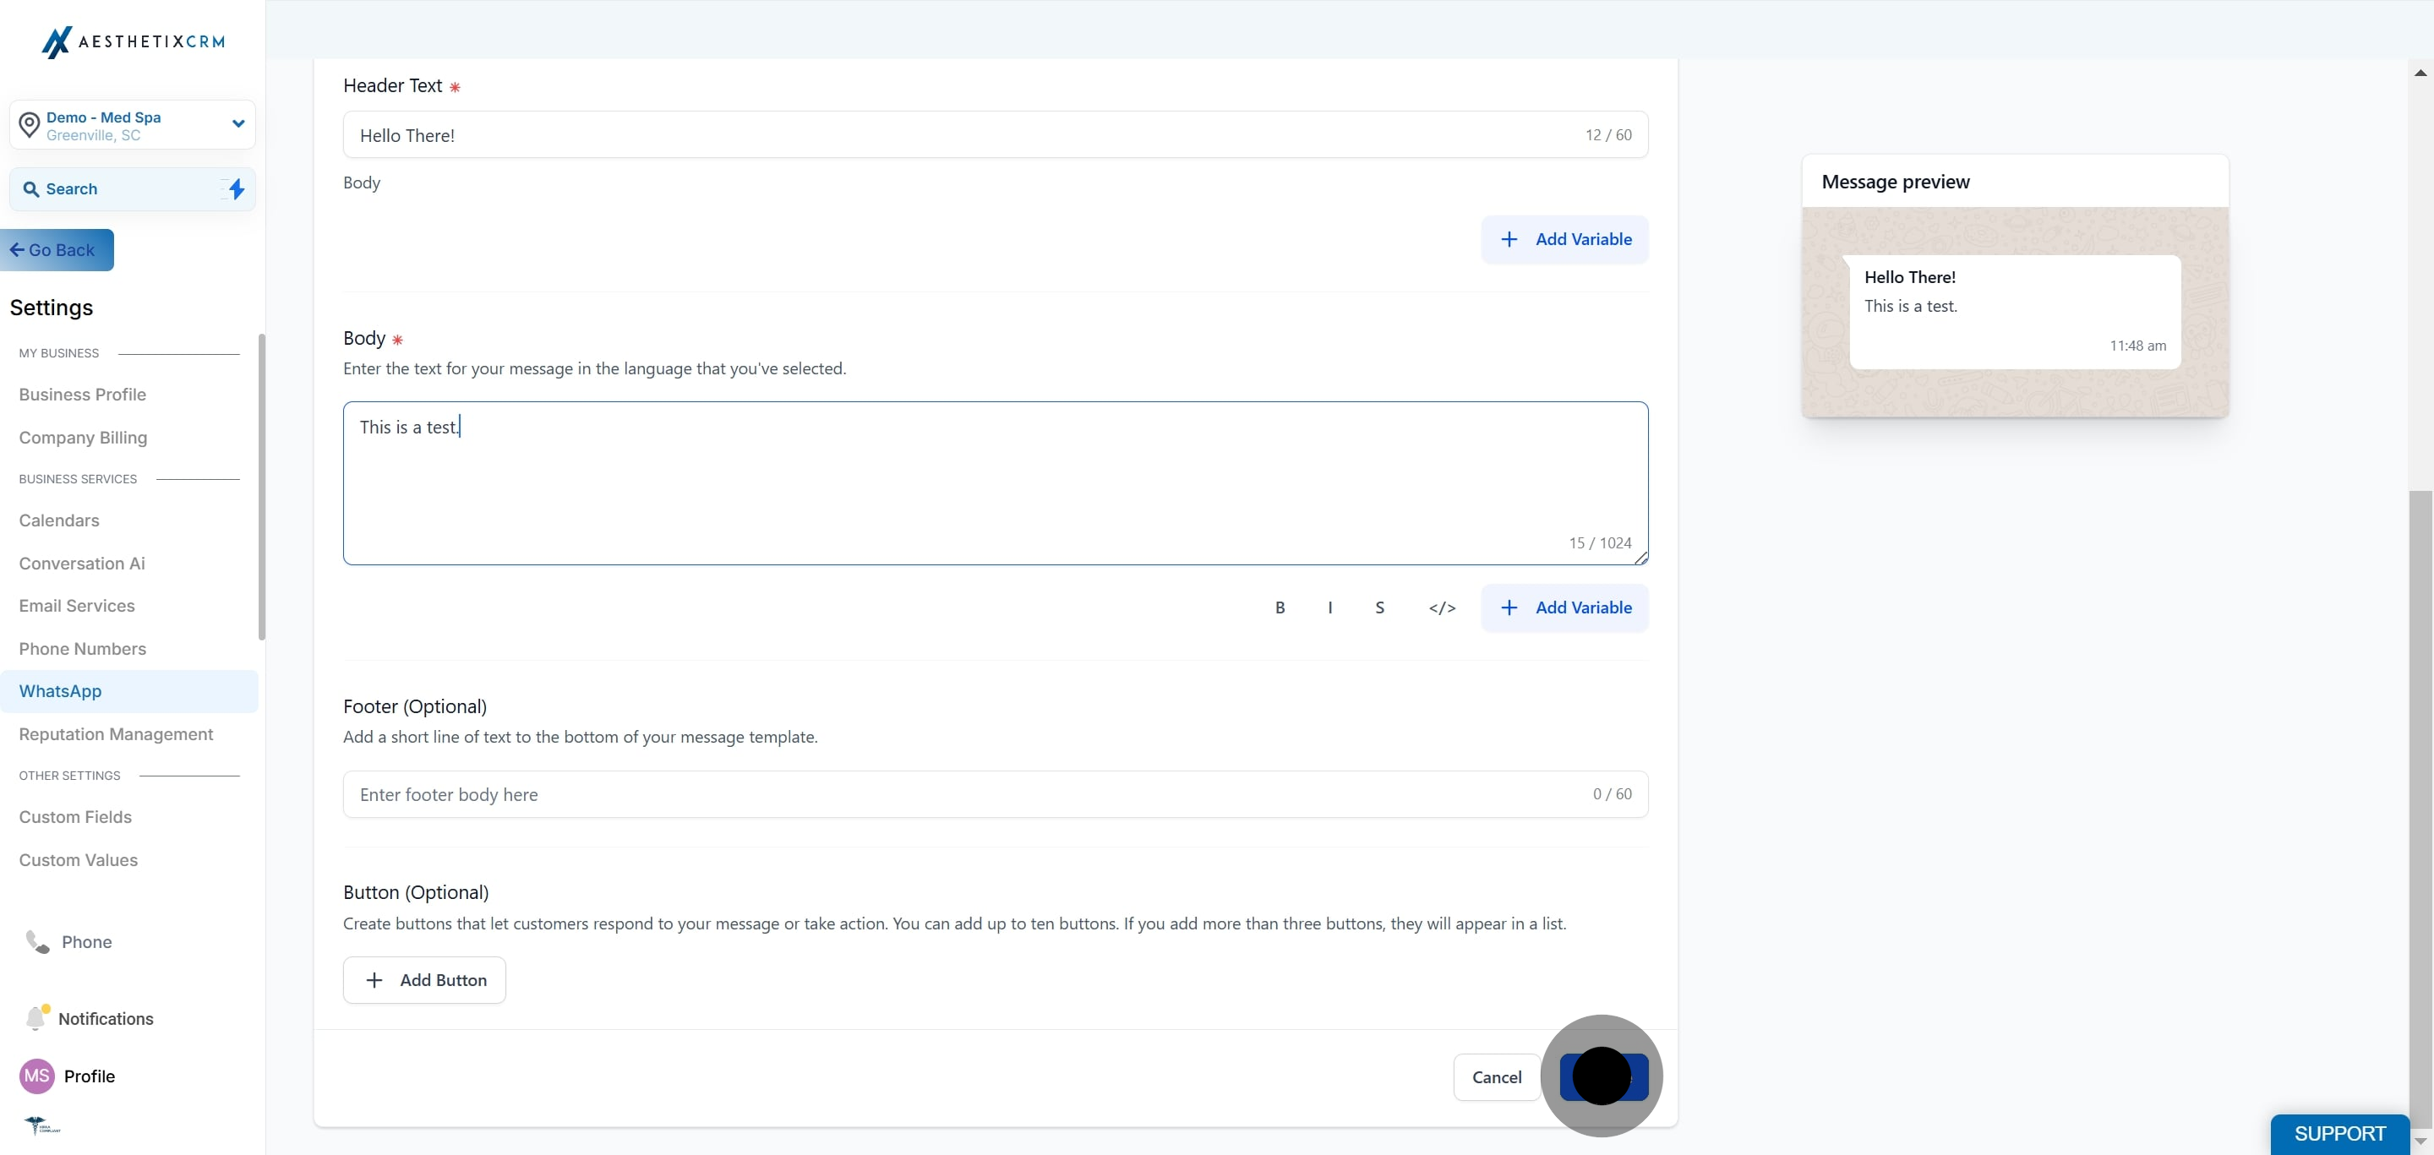This screenshot has width=2434, height=1155.
Task: Click the lightning bolt quick actions icon
Action: pyautogui.click(x=237, y=189)
